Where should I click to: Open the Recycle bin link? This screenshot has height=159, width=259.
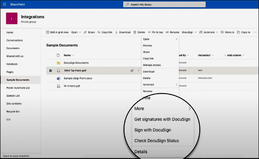[x=13, y=111]
